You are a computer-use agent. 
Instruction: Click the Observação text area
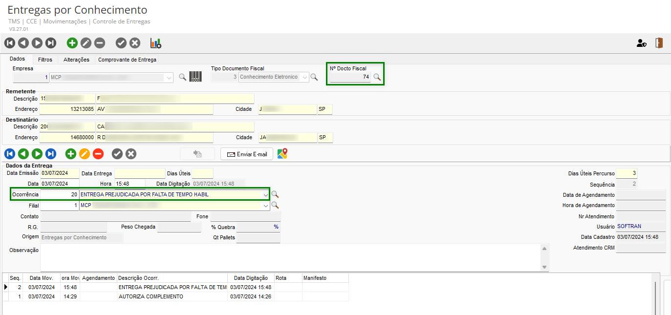tap(290, 257)
